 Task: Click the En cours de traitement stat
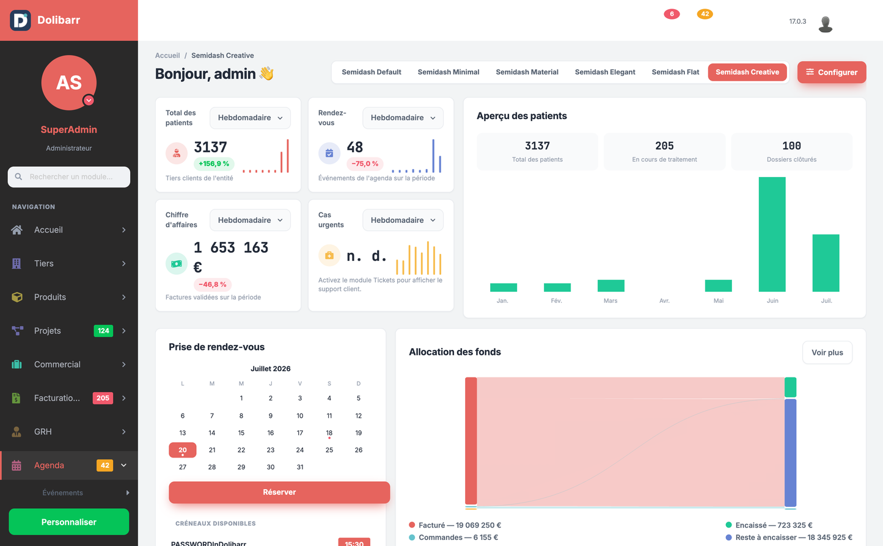pos(665,151)
